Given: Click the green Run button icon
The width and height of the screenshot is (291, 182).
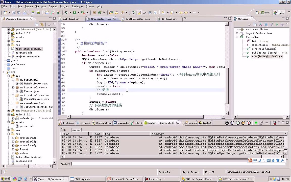Looking at the screenshot, I should point(75,13).
